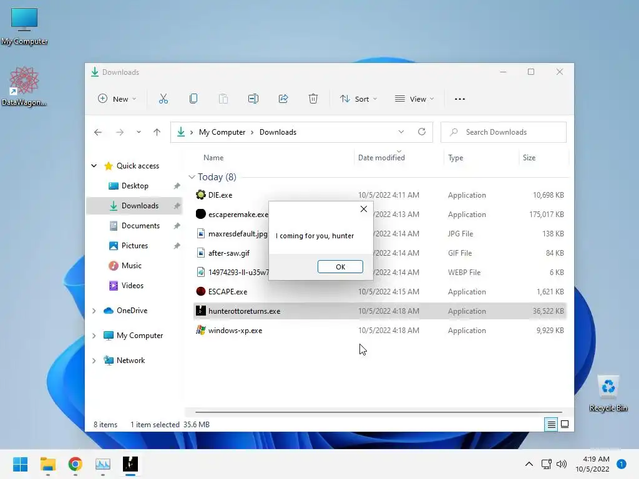Expand the address bar history dropdown
Image resolution: width=639 pixels, height=479 pixels.
(x=401, y=132)
